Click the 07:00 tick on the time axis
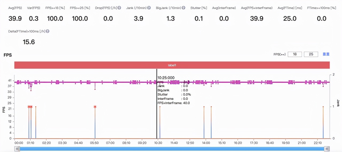 click(x=110, y=143)
